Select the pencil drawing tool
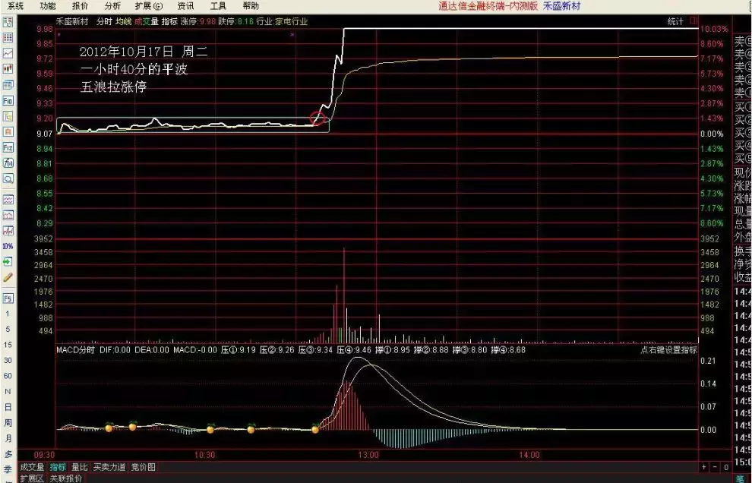Image resolution: width=752 pixels, height=483 pixels. [8, 278]
